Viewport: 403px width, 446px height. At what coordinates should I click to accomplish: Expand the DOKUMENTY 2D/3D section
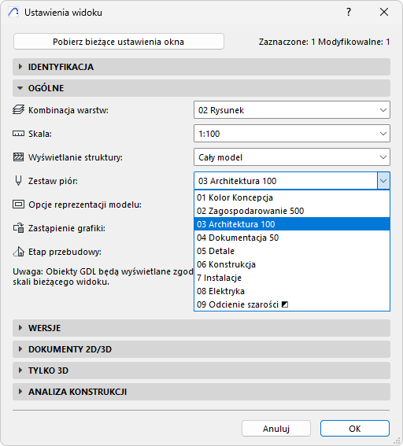201,349
